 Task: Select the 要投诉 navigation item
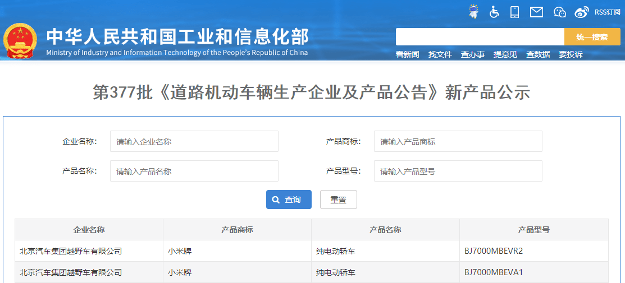pyautogui.click(x=570, y=54)
